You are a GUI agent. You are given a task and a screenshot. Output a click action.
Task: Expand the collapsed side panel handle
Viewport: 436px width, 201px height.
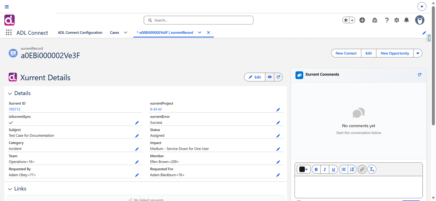(x=429, y=39)
